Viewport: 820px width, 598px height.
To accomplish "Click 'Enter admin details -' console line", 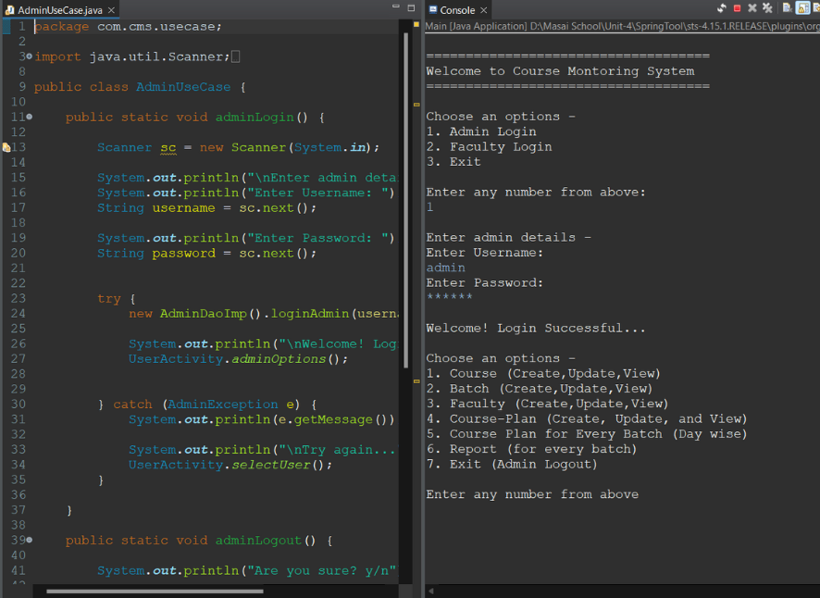I will coord(509,238).
